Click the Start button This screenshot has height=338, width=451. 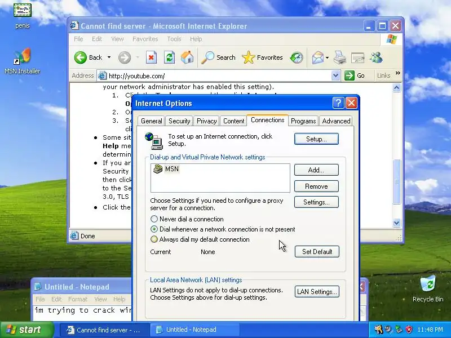(27, 330)
